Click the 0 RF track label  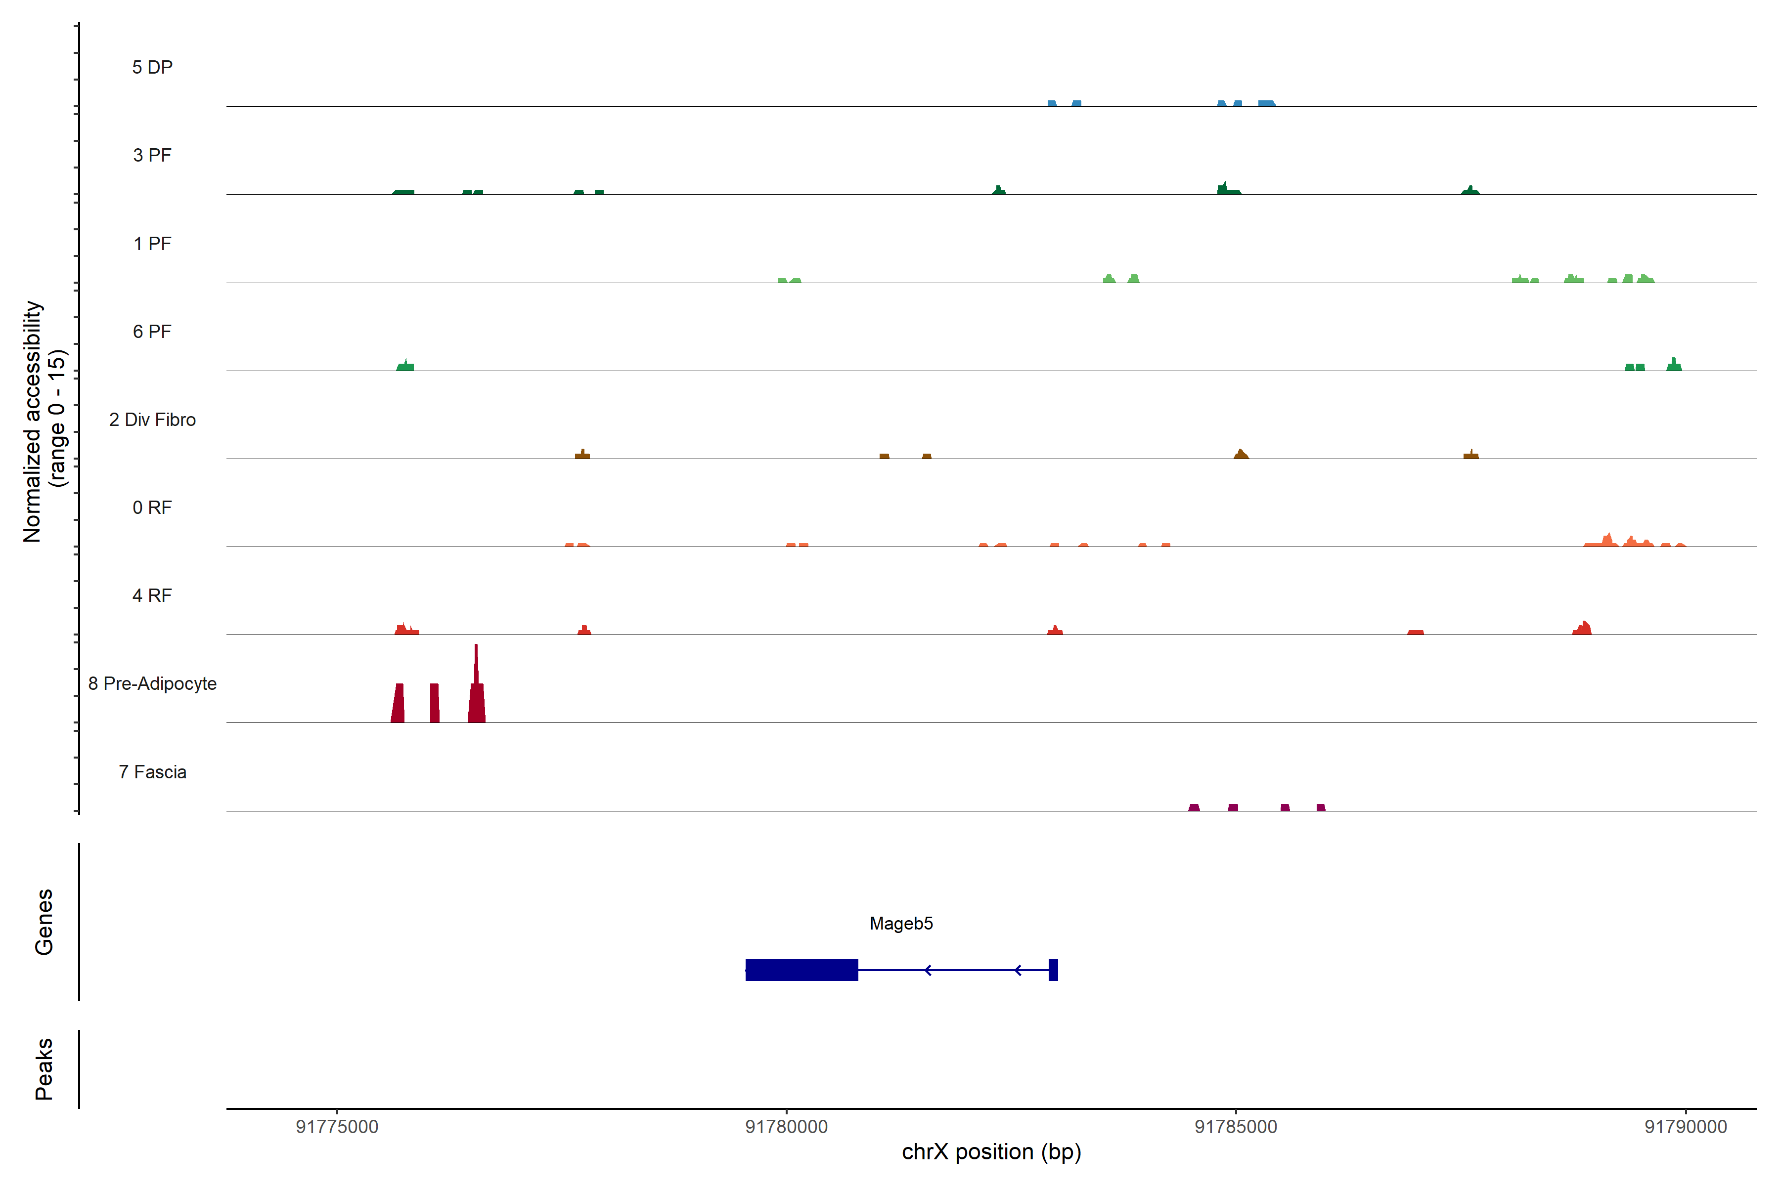(x=152, y=508)
